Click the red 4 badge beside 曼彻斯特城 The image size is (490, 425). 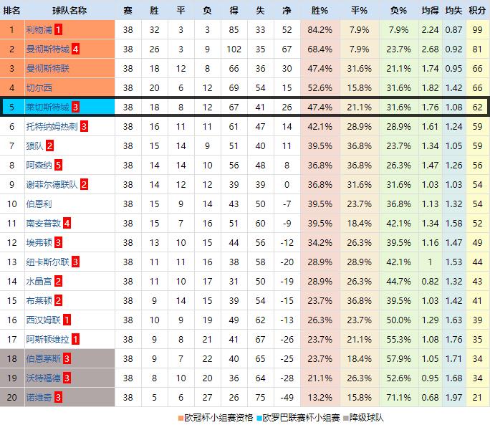tap(75, 49)
